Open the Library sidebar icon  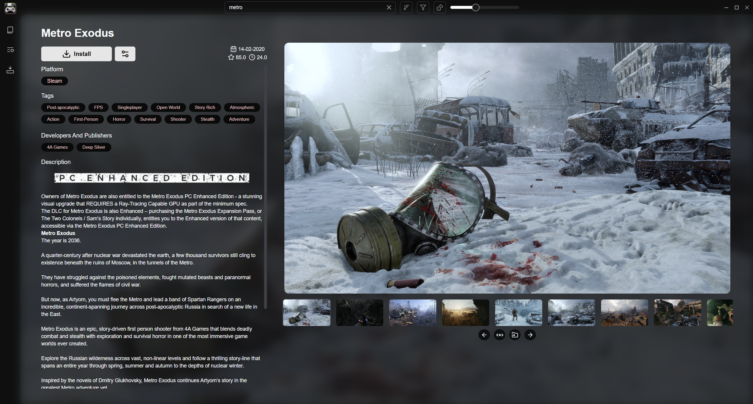[10, 30]
